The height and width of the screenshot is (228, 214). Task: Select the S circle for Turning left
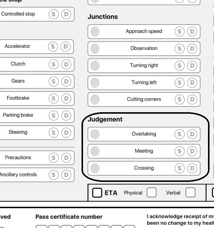pyautogui.click(x=180, y=83)
